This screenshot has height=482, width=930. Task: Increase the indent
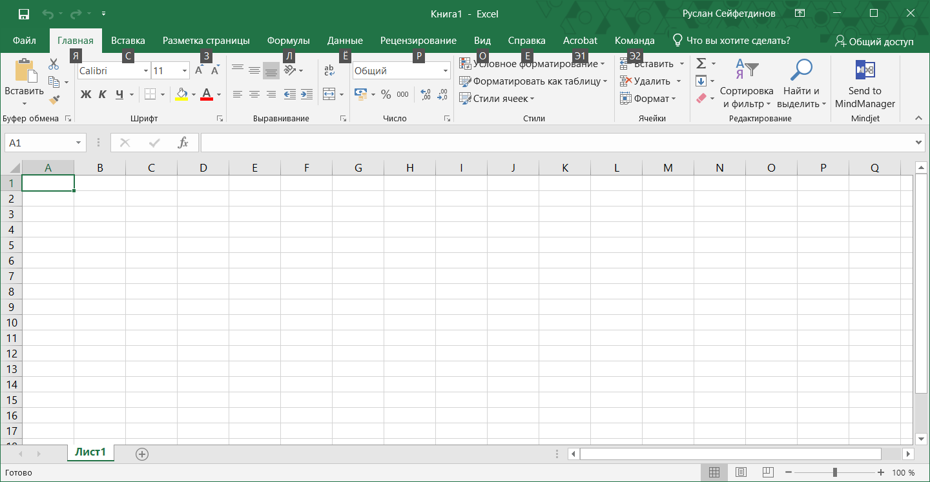click(x=307, y=94)
